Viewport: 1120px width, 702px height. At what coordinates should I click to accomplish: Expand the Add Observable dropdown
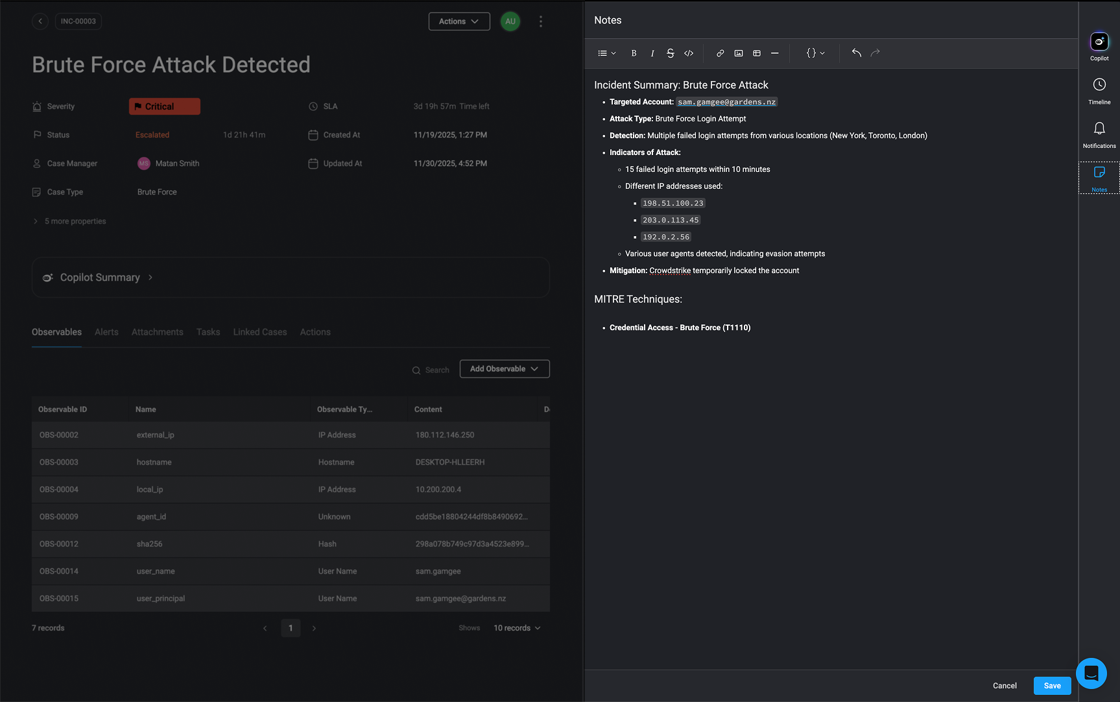click(x=504, y=369)
